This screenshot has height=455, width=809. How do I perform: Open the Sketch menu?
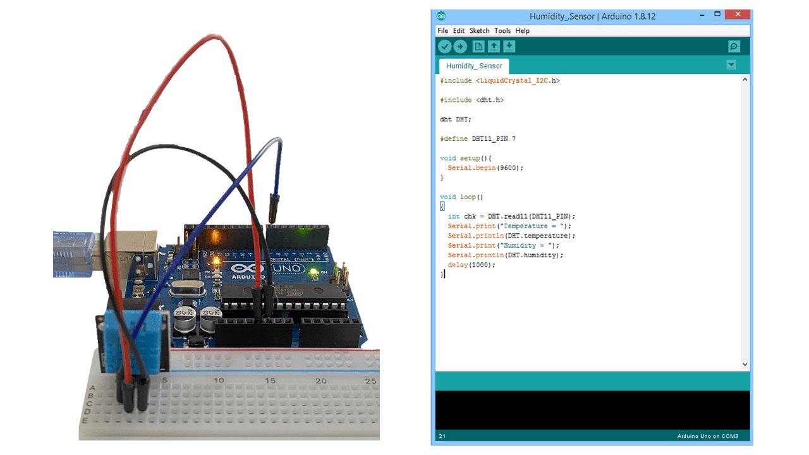click(480, 30)
